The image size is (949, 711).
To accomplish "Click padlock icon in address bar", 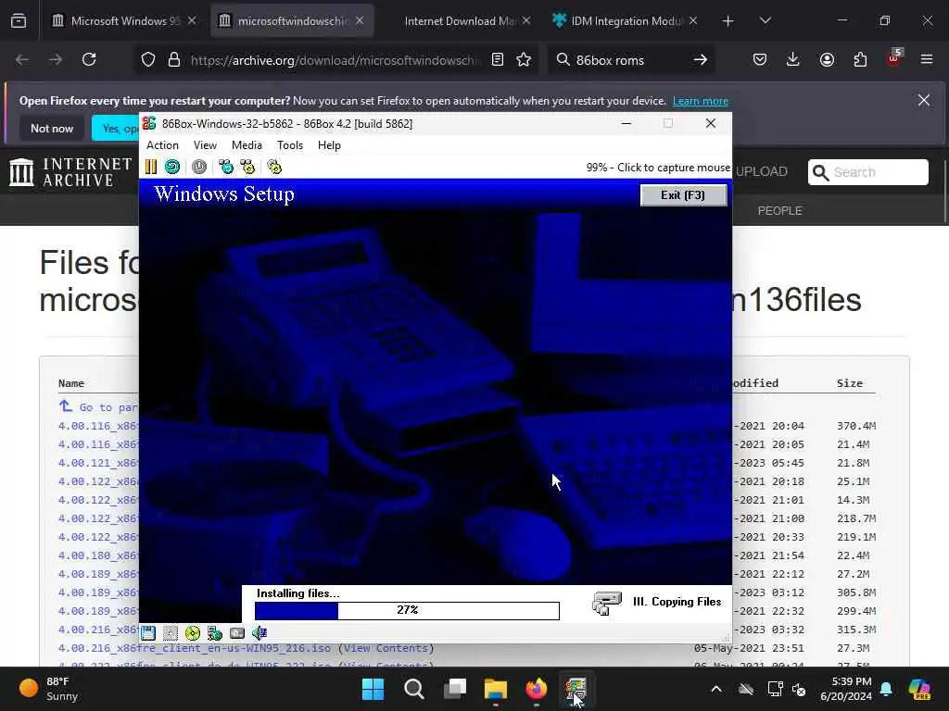I will (174, 59).
